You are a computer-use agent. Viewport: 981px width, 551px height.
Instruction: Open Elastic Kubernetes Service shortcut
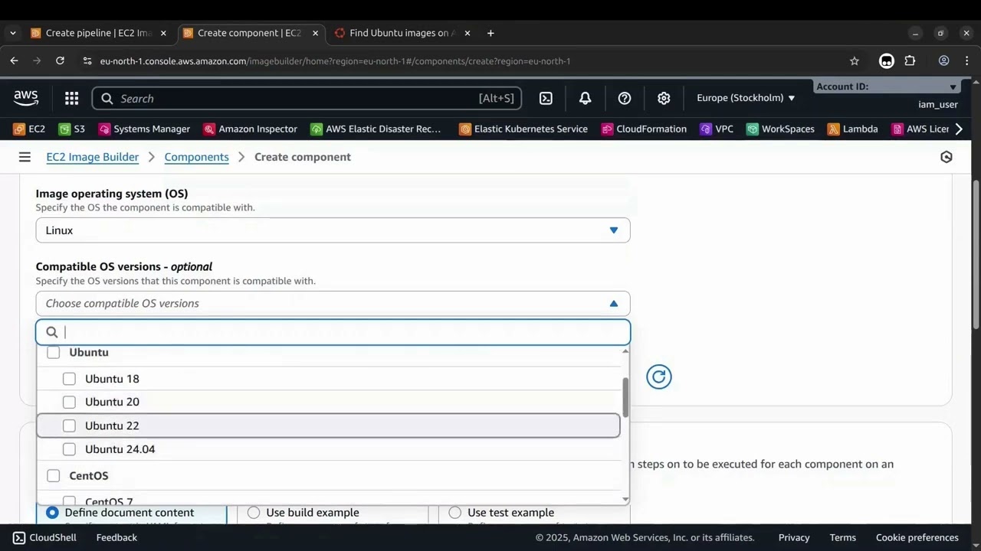tap(523, 129)
